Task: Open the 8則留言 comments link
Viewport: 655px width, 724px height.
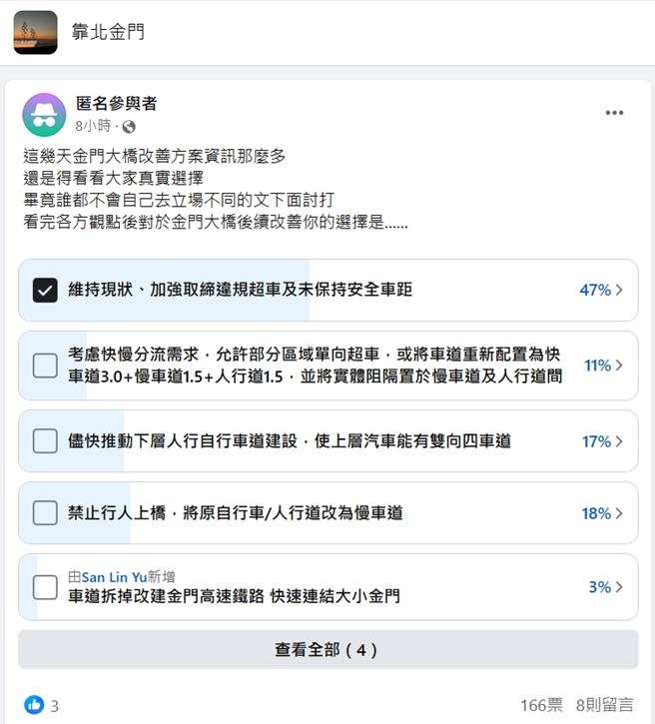Action: point(604,705)
